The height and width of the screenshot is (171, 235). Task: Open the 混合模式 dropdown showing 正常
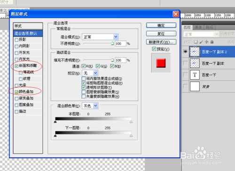[100, 37]
